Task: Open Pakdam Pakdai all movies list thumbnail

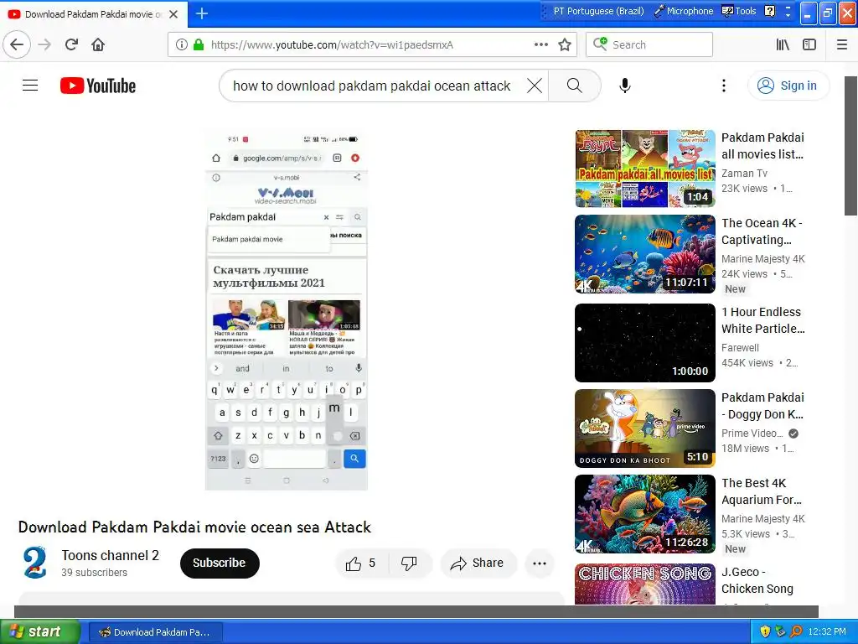Action: 645,169
